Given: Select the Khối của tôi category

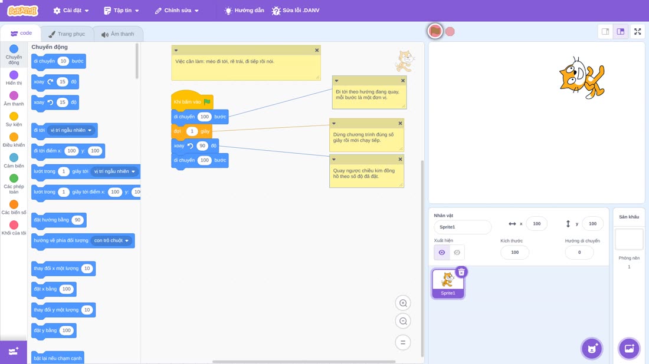Looking at the screenshot, I should tap(14, 228).
